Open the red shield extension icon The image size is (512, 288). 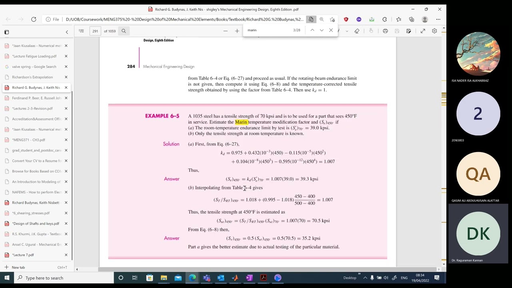[346, 19]
